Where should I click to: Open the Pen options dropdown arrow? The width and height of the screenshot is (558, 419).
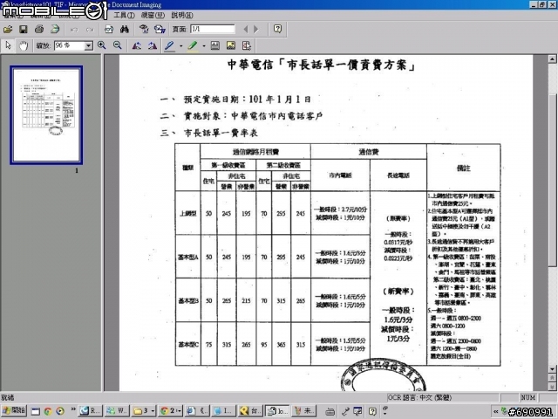coord(180,46)
